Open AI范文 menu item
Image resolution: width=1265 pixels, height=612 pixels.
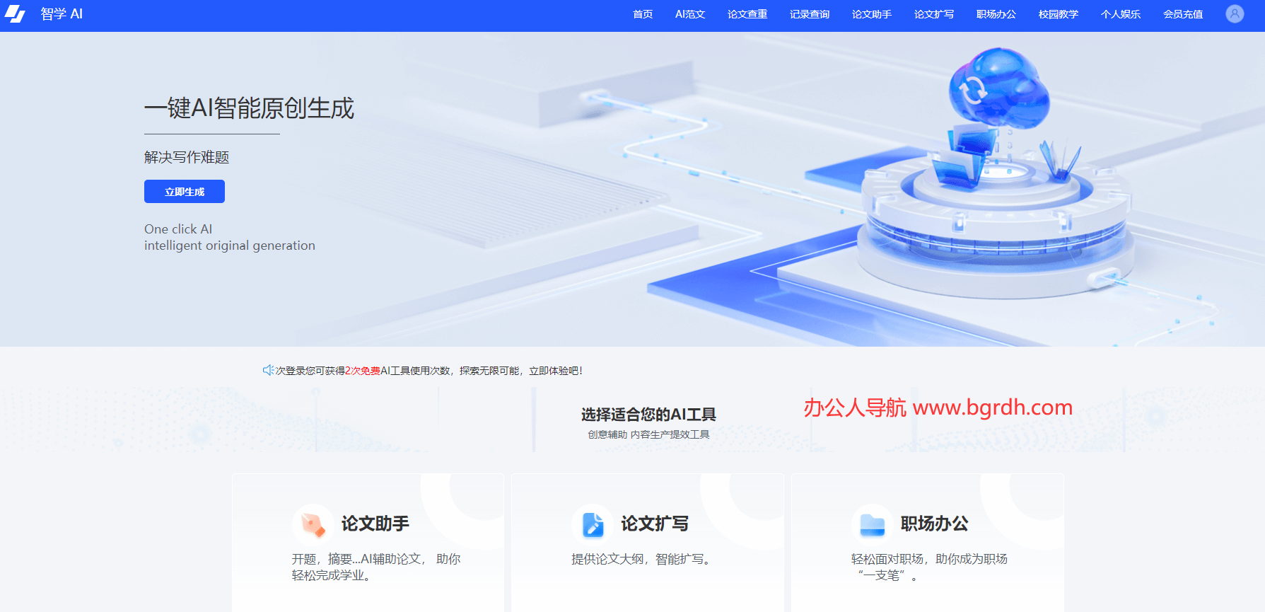[689, 14]
